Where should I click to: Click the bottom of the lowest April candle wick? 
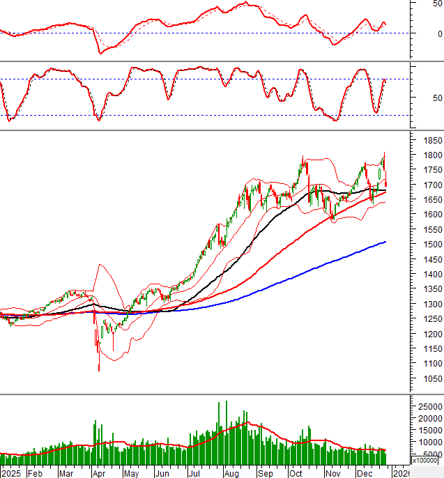(x=98, y=371)
